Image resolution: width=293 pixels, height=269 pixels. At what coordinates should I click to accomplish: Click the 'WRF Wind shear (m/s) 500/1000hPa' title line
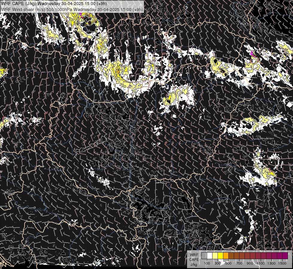72,9
